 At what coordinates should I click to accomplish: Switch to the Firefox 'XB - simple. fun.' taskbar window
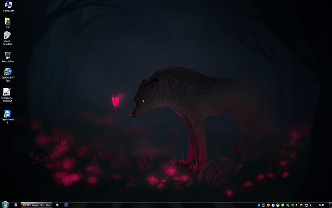[x=37, y=205]
